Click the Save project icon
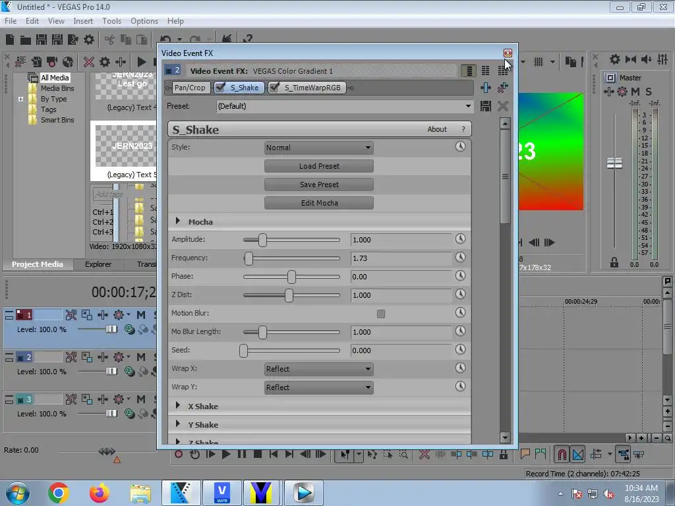675x506 pixels. coord(42,40)
